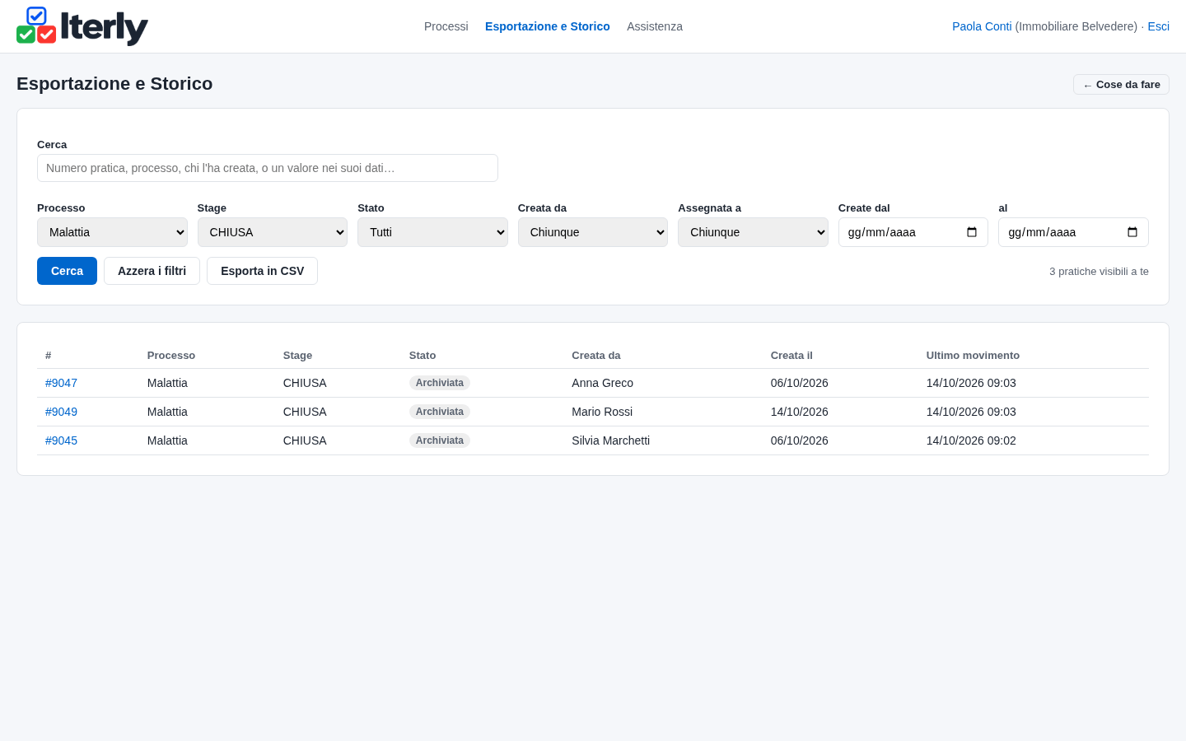The height and width of the screenshot is (741, 1186).
Task: Expand the Stage dropdown set to CHIUSA
Action: (x=273, y=232)
